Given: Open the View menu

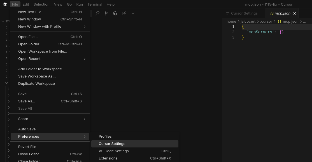Looking at the screenshot, I should [x=58, y=4].
